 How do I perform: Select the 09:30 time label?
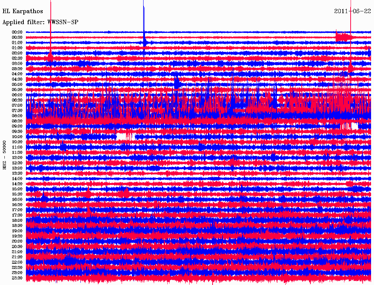17,132
